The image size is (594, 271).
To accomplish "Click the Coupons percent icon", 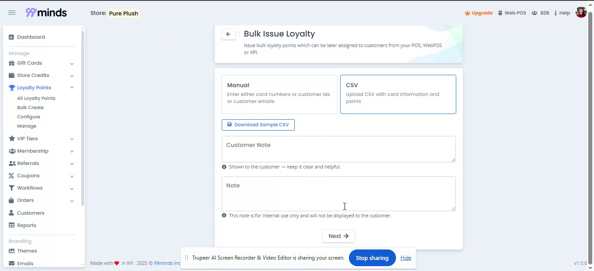I will tap(11, 176).
